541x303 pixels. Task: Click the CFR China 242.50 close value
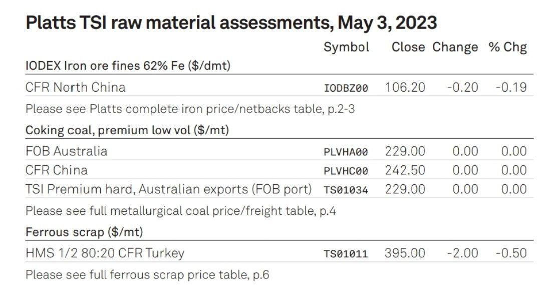pyautogui.click(x=405, y=170)
